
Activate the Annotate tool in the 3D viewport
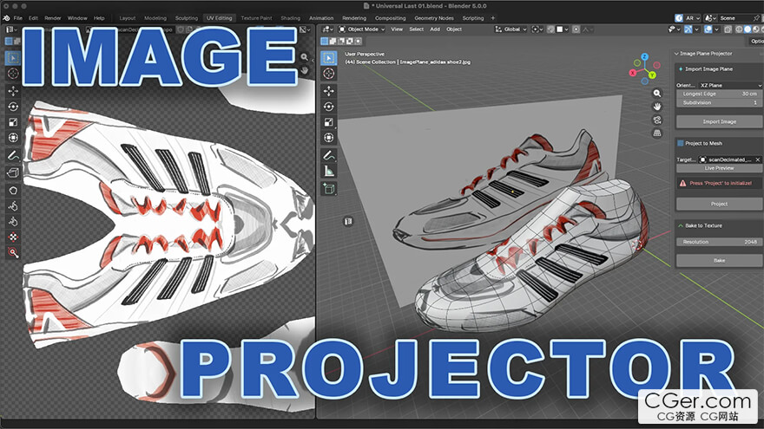point(329,154)
